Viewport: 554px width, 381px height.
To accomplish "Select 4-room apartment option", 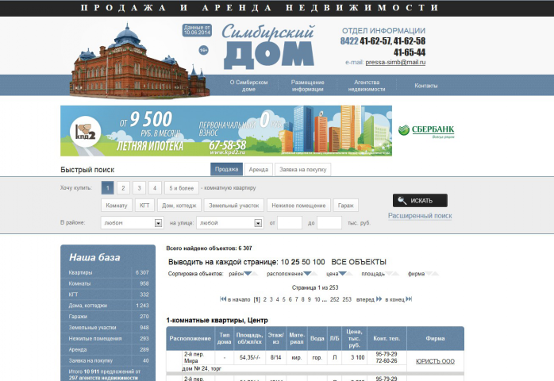I will pos(155,188).
